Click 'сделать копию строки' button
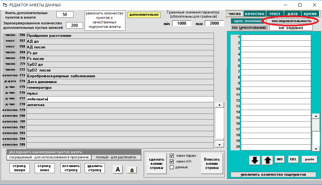 (x=157, y=164)
